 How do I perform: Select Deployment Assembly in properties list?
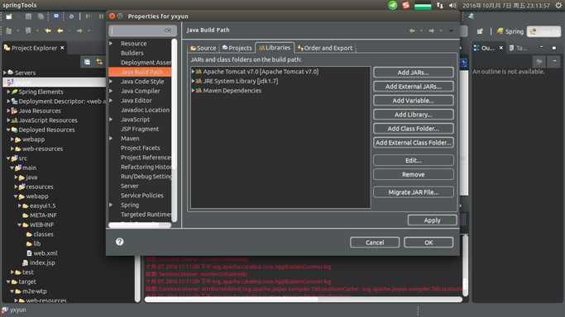tap(146, 62)
